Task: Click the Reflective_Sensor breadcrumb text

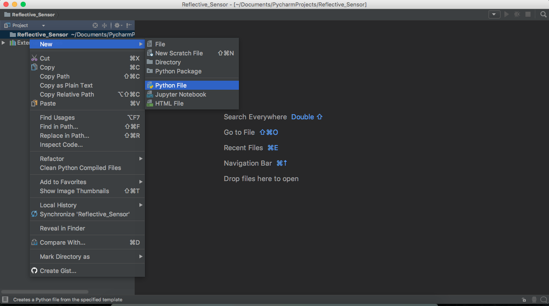Action: (33, 15)
